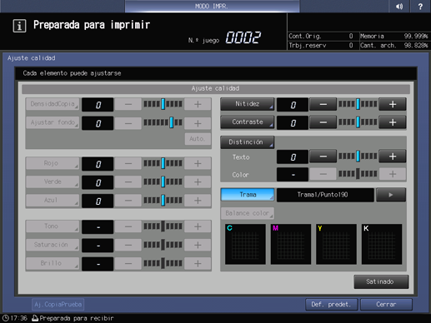This screenshot has width=431, height=323.
Task: Toggle the Trama button
Action: point(248,195)
